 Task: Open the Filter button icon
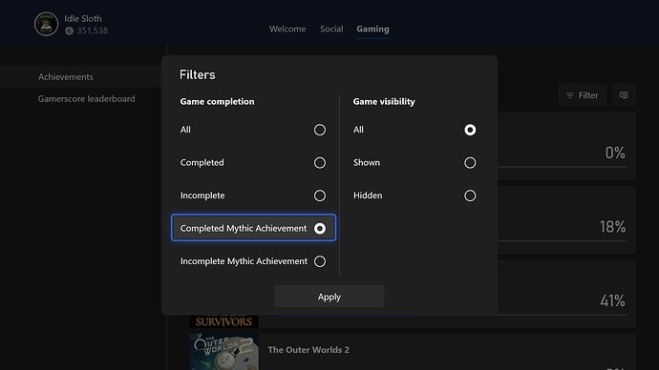click(569, 95)
